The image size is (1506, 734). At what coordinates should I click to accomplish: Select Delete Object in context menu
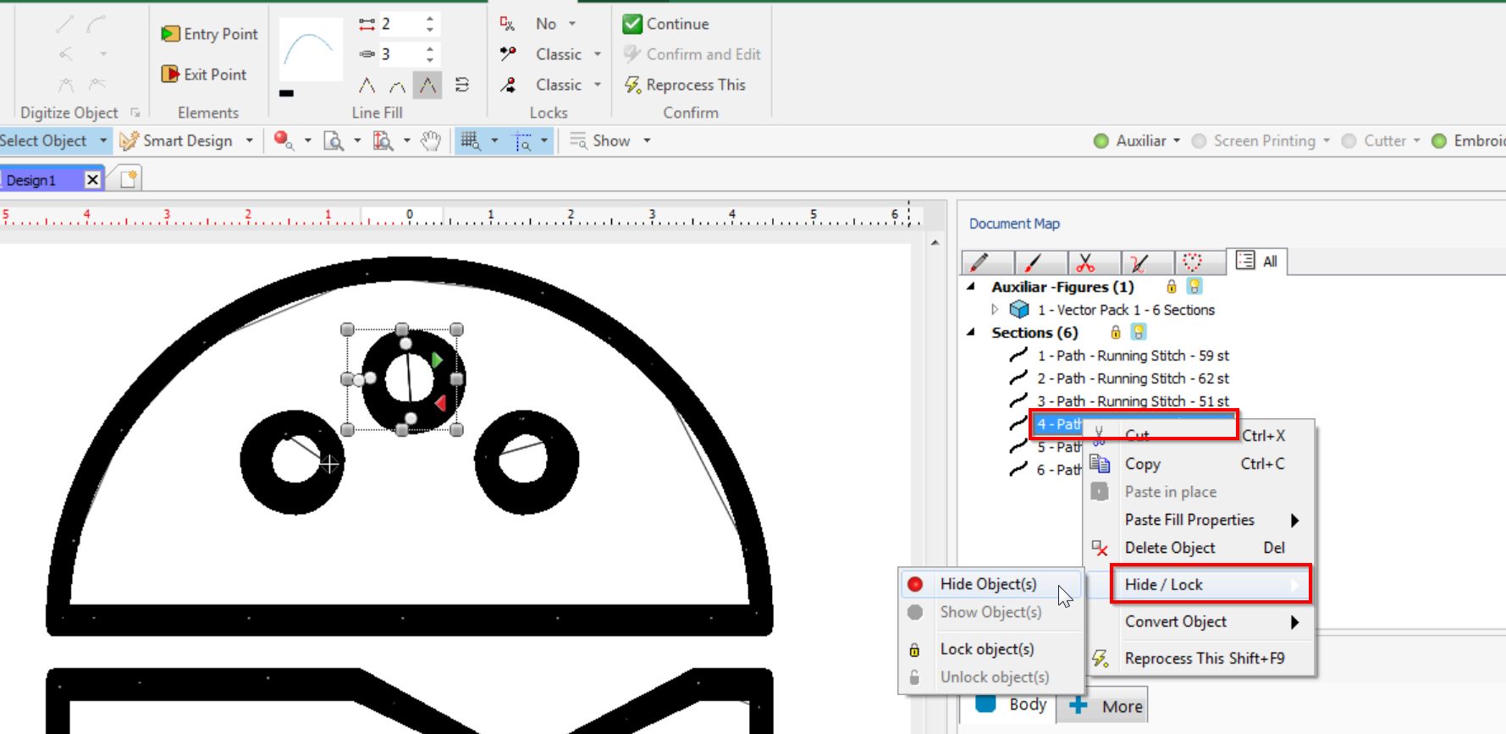(x=1170, y=548)
